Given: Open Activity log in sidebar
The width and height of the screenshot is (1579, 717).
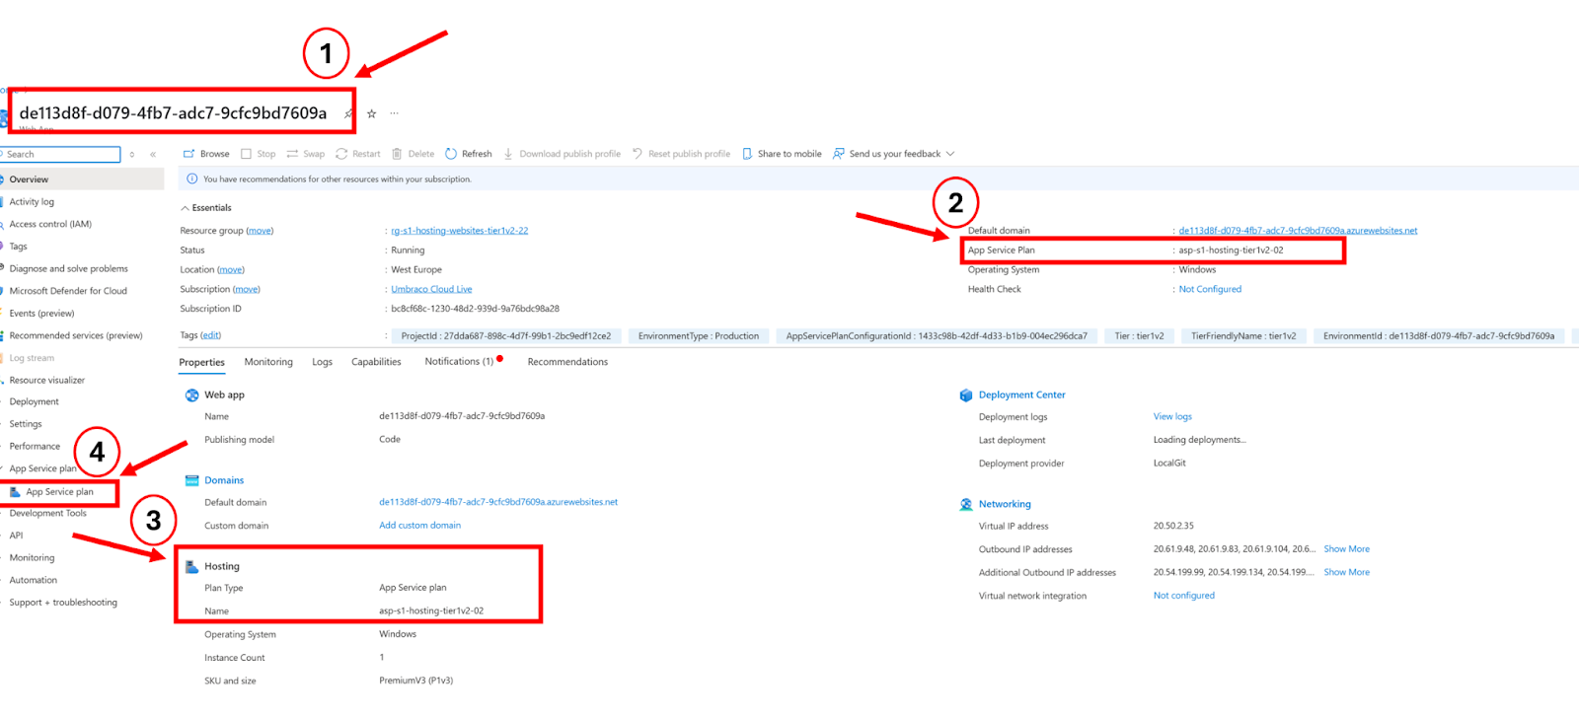Looking at the screenshot, I should pos(32,202).
